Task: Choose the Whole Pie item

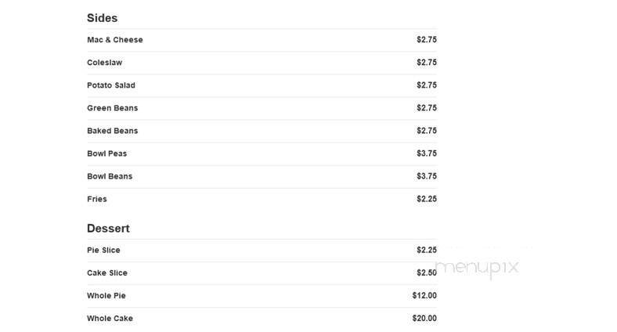Action: [x=106, y=296]
